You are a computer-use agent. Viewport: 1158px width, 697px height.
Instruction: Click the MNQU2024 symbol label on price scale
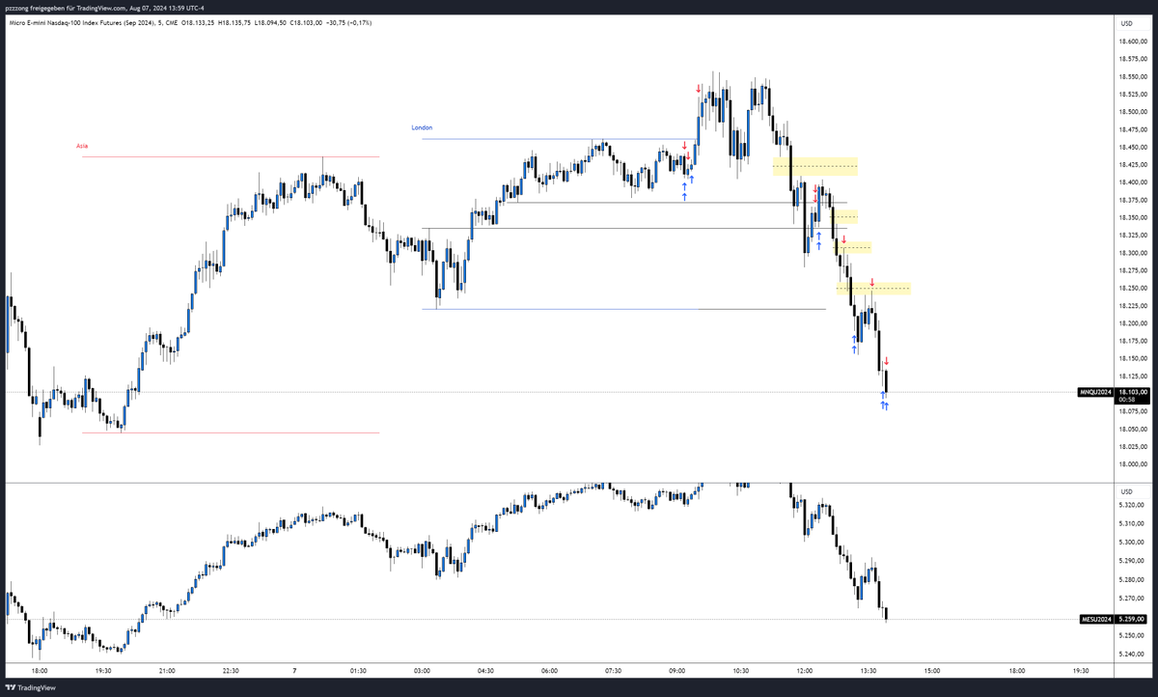coord(1094,392)
